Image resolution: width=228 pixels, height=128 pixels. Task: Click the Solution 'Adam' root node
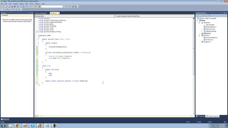point(207,18)
